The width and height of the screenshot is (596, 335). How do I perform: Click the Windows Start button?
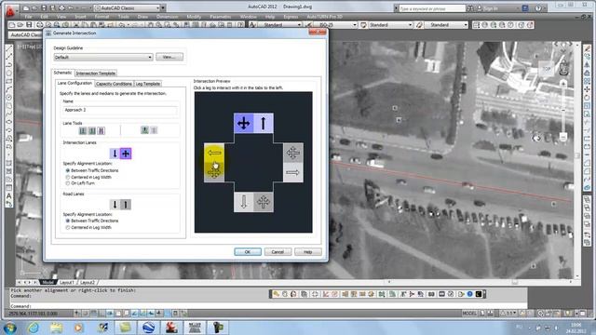point(10,328)
